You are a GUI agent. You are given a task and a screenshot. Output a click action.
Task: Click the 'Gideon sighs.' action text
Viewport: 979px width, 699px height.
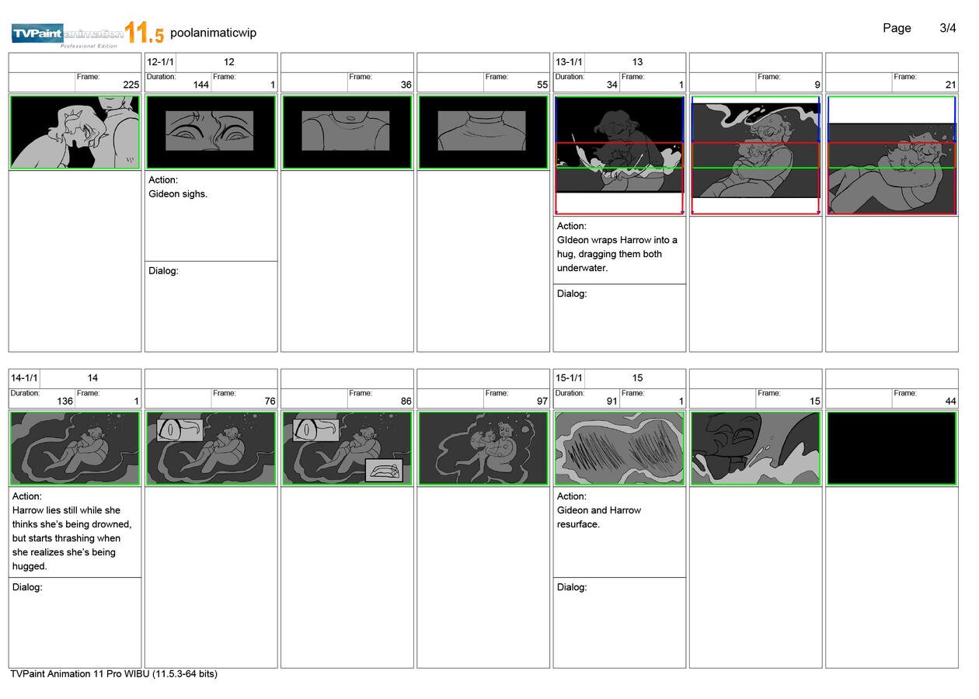(x=178, y=194)
